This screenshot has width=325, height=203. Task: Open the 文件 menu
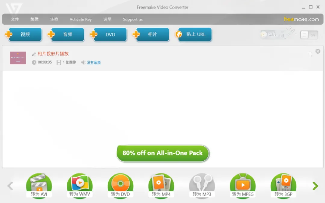click(15, 19)
